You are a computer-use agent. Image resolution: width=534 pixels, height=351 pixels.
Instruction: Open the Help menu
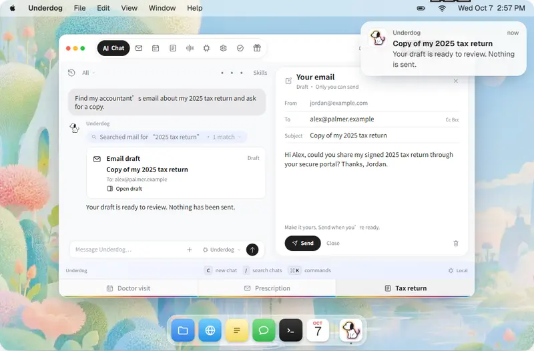[x=194, y=8]
